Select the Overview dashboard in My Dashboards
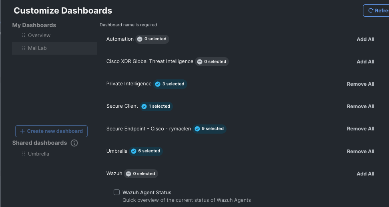This screenshot has width=389, height=207. tap(39, 35)
